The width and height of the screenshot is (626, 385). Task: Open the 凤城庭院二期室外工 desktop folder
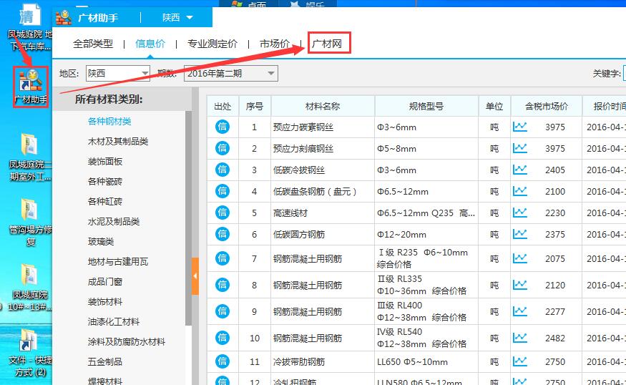(29, 157)
